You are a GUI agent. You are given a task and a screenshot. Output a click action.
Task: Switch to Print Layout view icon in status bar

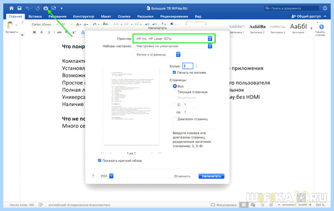click(x=244, y=205)
